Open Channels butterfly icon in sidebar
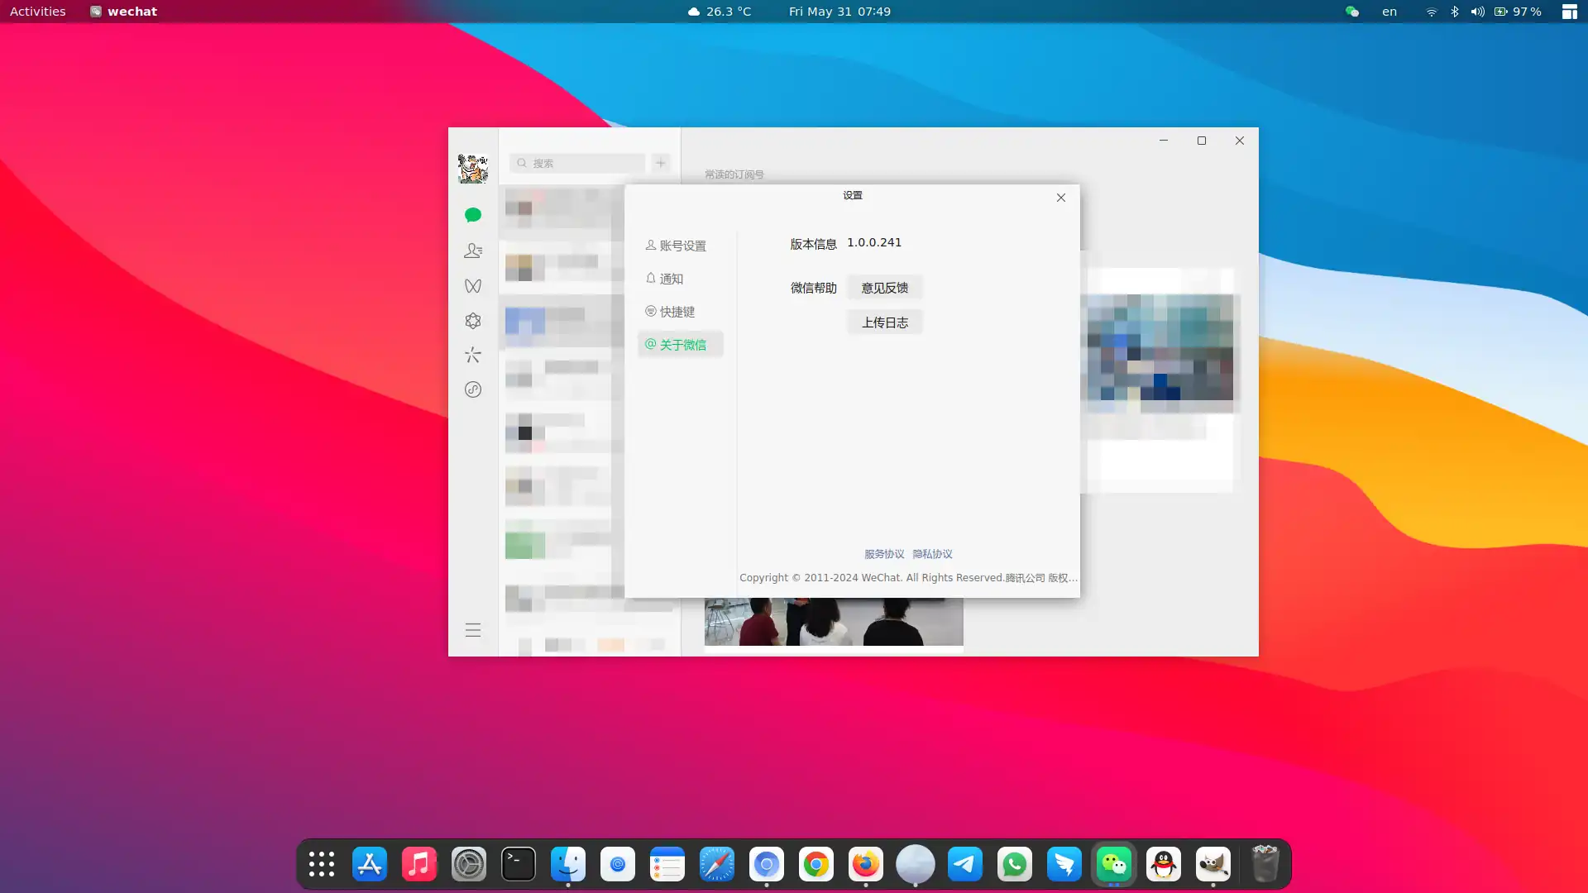The width and height of the screenshot is (1588, 893). (x=473, y=286)
